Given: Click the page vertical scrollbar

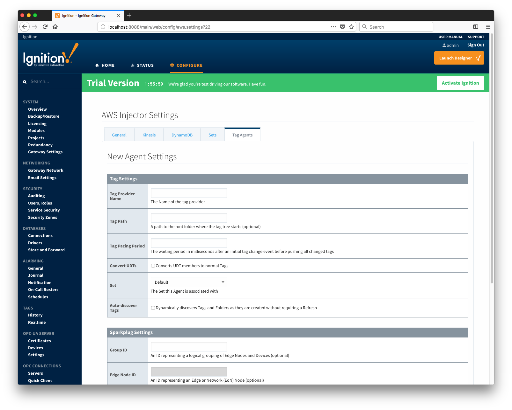Looking at the screenshot, I should tap(492, 159).
